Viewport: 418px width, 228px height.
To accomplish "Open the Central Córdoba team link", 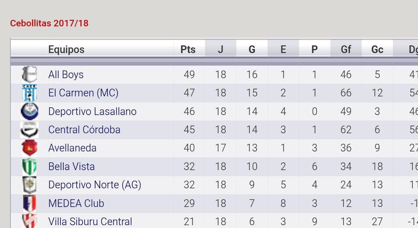I will point(84,130).
